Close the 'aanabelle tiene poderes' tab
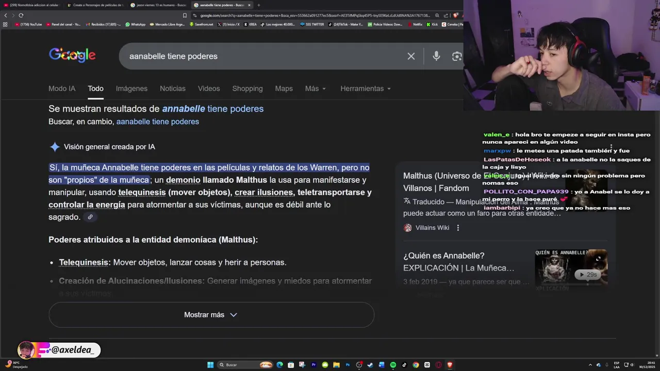 249,5
